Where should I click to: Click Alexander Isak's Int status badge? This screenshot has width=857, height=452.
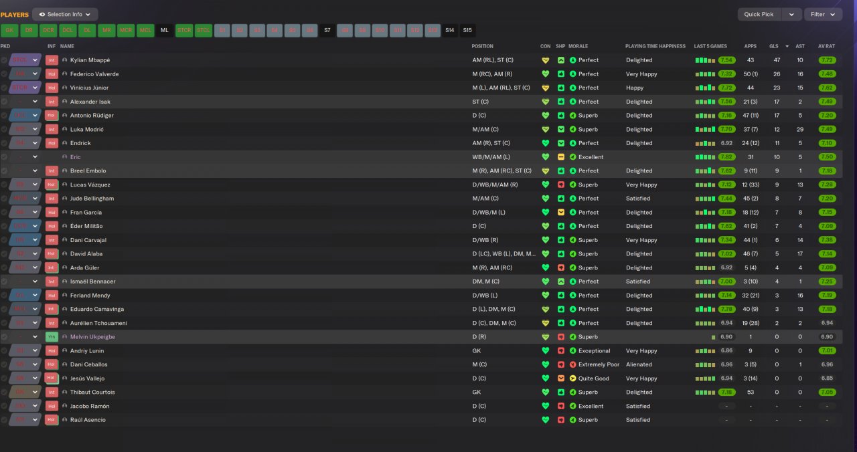click(x=52, y=102)
